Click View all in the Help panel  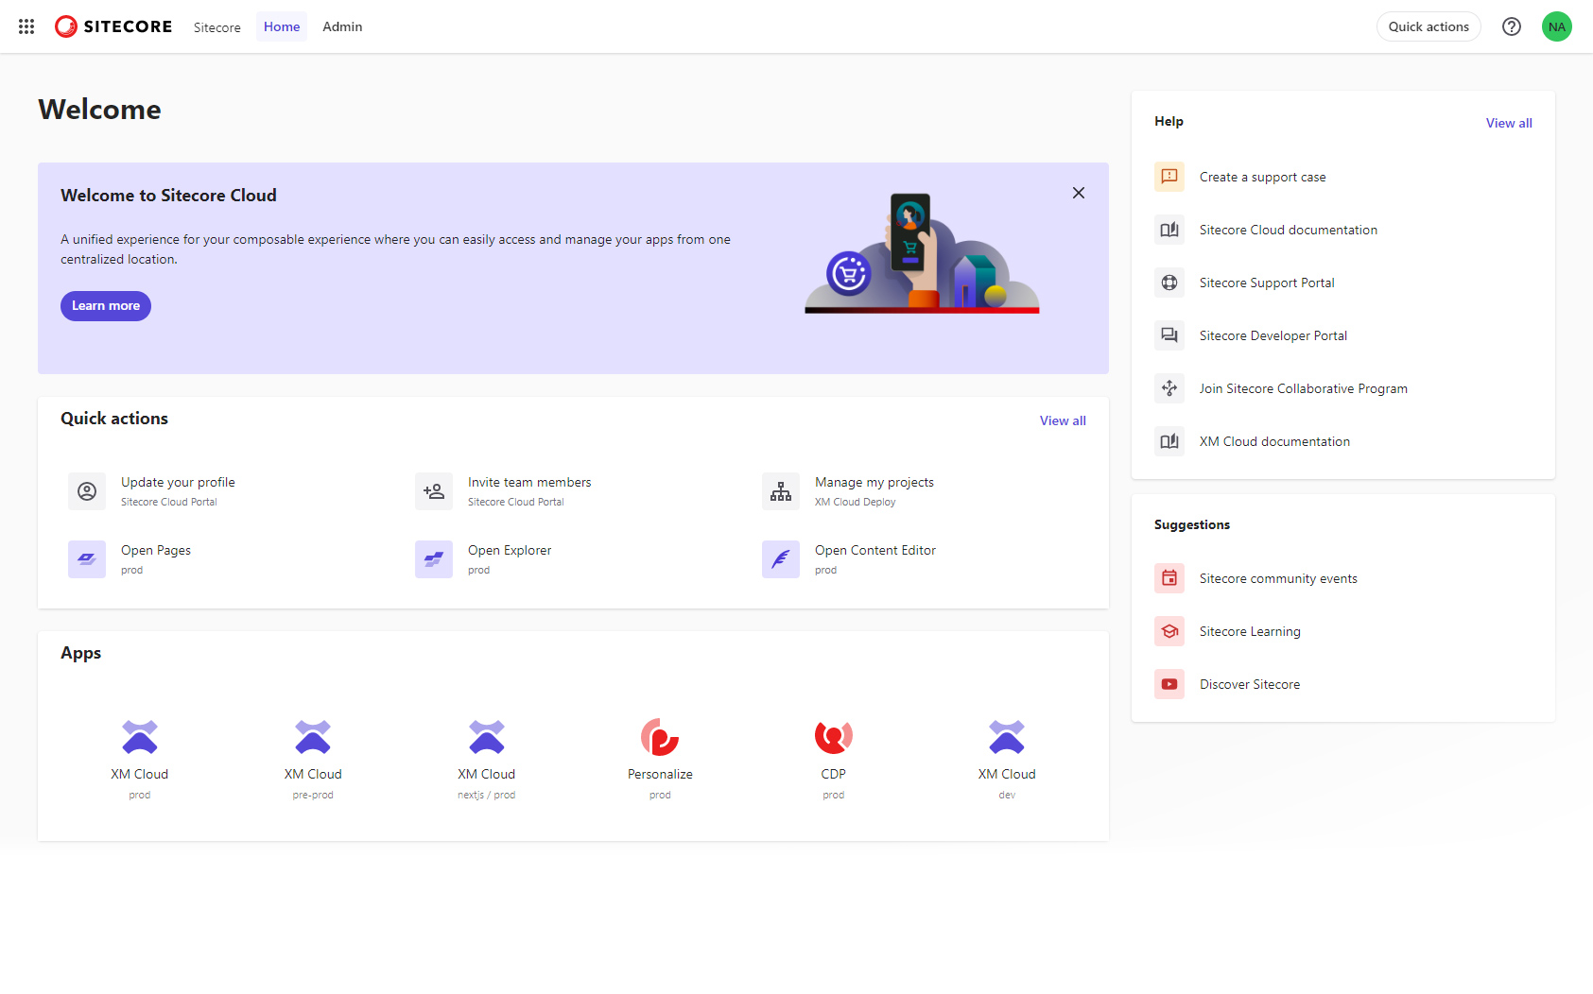pyautogui.click(x=1508, y=123)
